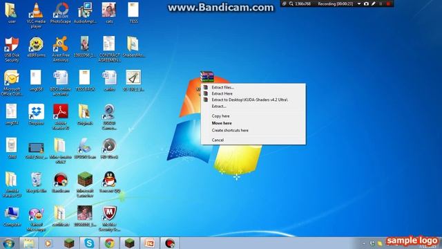Activate the Bandicam pencil drawing tool

(x=374, y=4)
